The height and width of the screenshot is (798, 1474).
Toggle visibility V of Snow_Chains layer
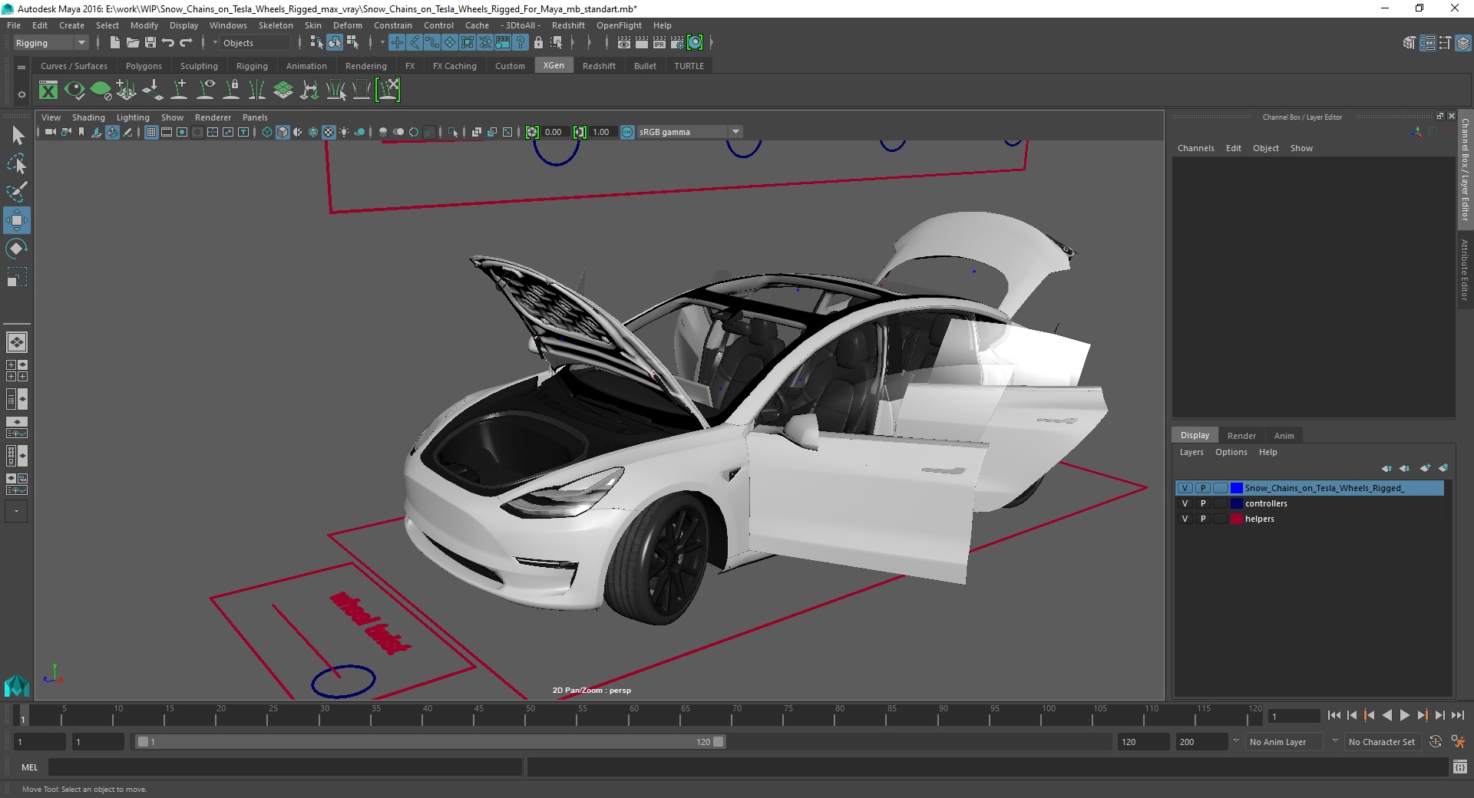coord(1185,488)
